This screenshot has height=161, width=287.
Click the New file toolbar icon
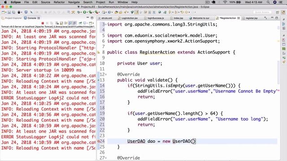[3, 12]
